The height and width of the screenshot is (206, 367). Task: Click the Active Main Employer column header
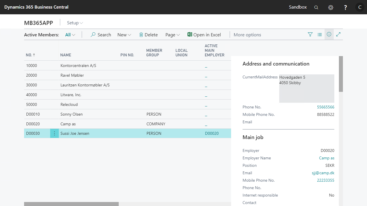click(x=214, y=50)
